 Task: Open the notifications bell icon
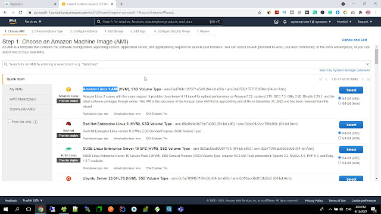point(285,21)
